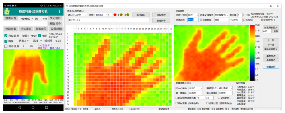Expand the 16Hz measurement rate dropdown
285x113 pixels.
click(193, 20)
